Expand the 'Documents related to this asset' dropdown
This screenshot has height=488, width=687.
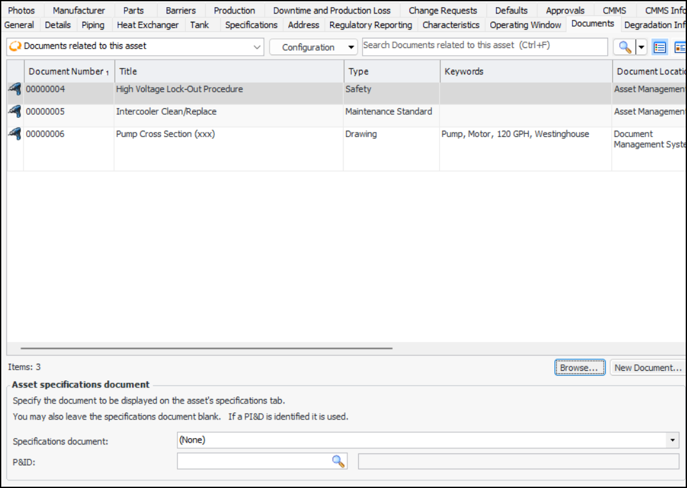click(x=257, y=47)
